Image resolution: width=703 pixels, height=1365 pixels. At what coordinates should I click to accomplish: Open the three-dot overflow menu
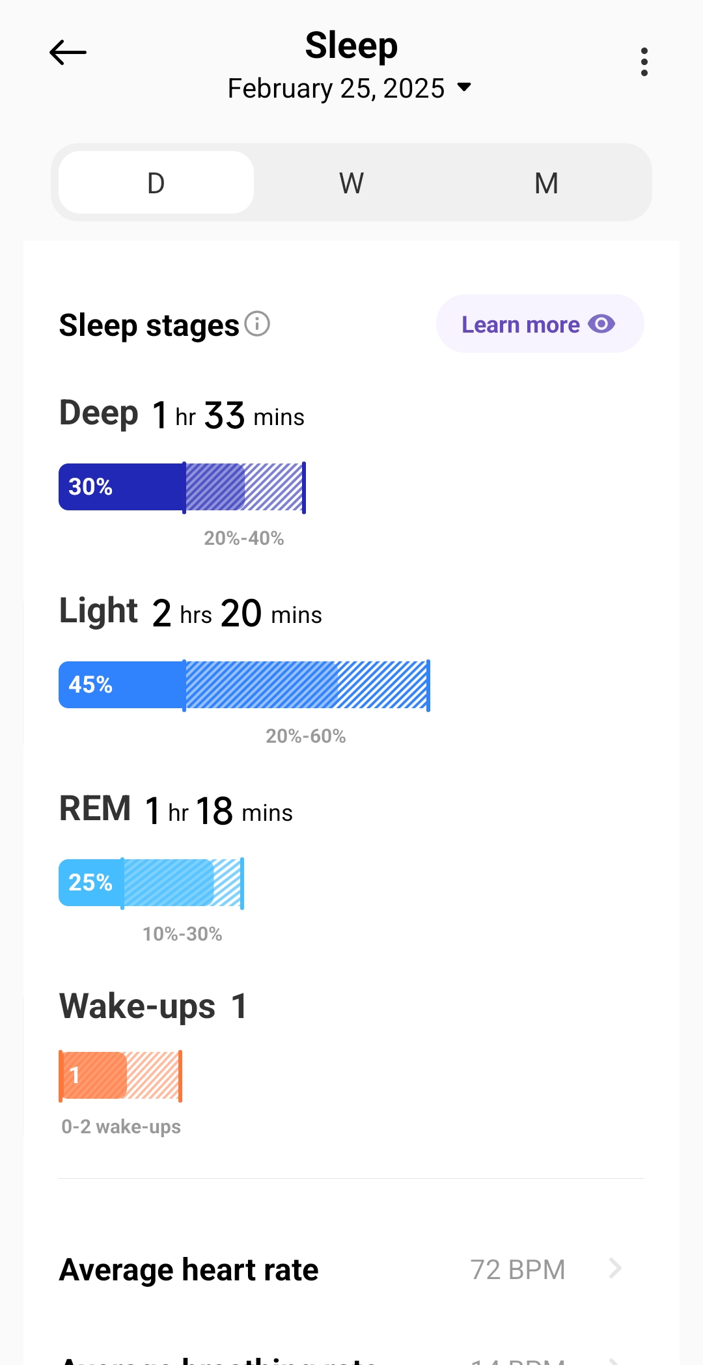point(644,62)
